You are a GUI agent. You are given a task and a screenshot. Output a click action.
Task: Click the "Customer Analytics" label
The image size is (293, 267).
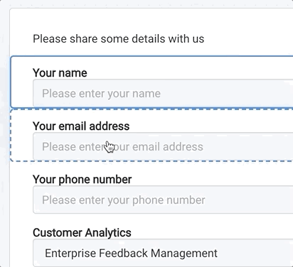(x=82, y=232)
